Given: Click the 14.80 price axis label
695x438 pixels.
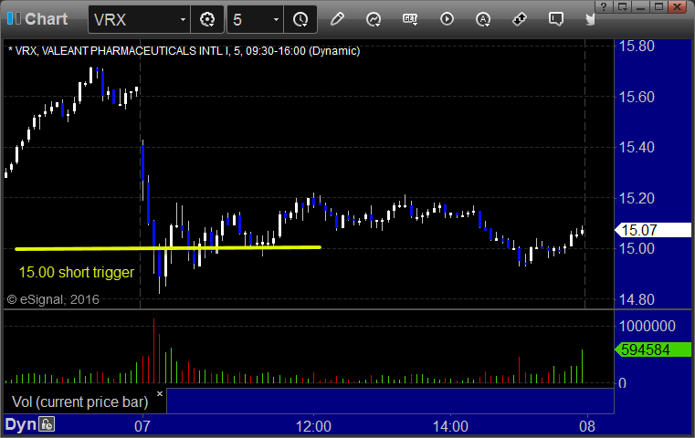Looking at the screenshot, I should 637,300.
